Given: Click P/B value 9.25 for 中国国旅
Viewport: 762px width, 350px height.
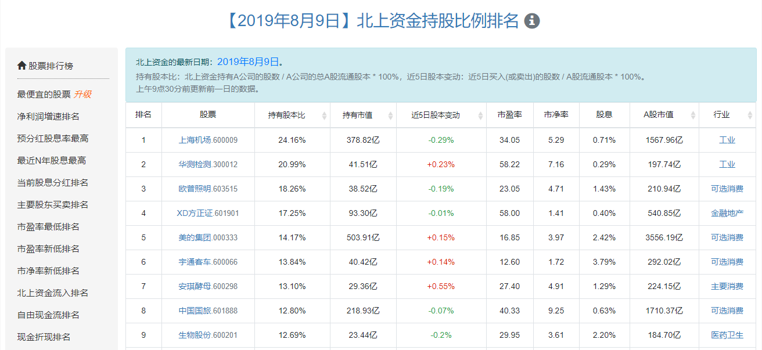Looking at the screenshot, I should pos(556,311).
